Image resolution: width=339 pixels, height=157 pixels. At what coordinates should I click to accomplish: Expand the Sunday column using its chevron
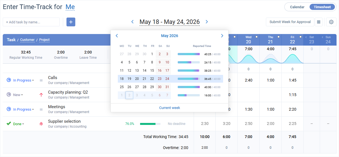tap(323, 37)
